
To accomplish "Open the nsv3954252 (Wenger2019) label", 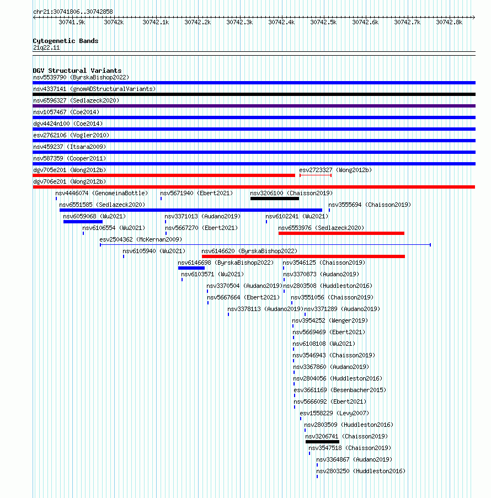I will (x=330, y=321).
